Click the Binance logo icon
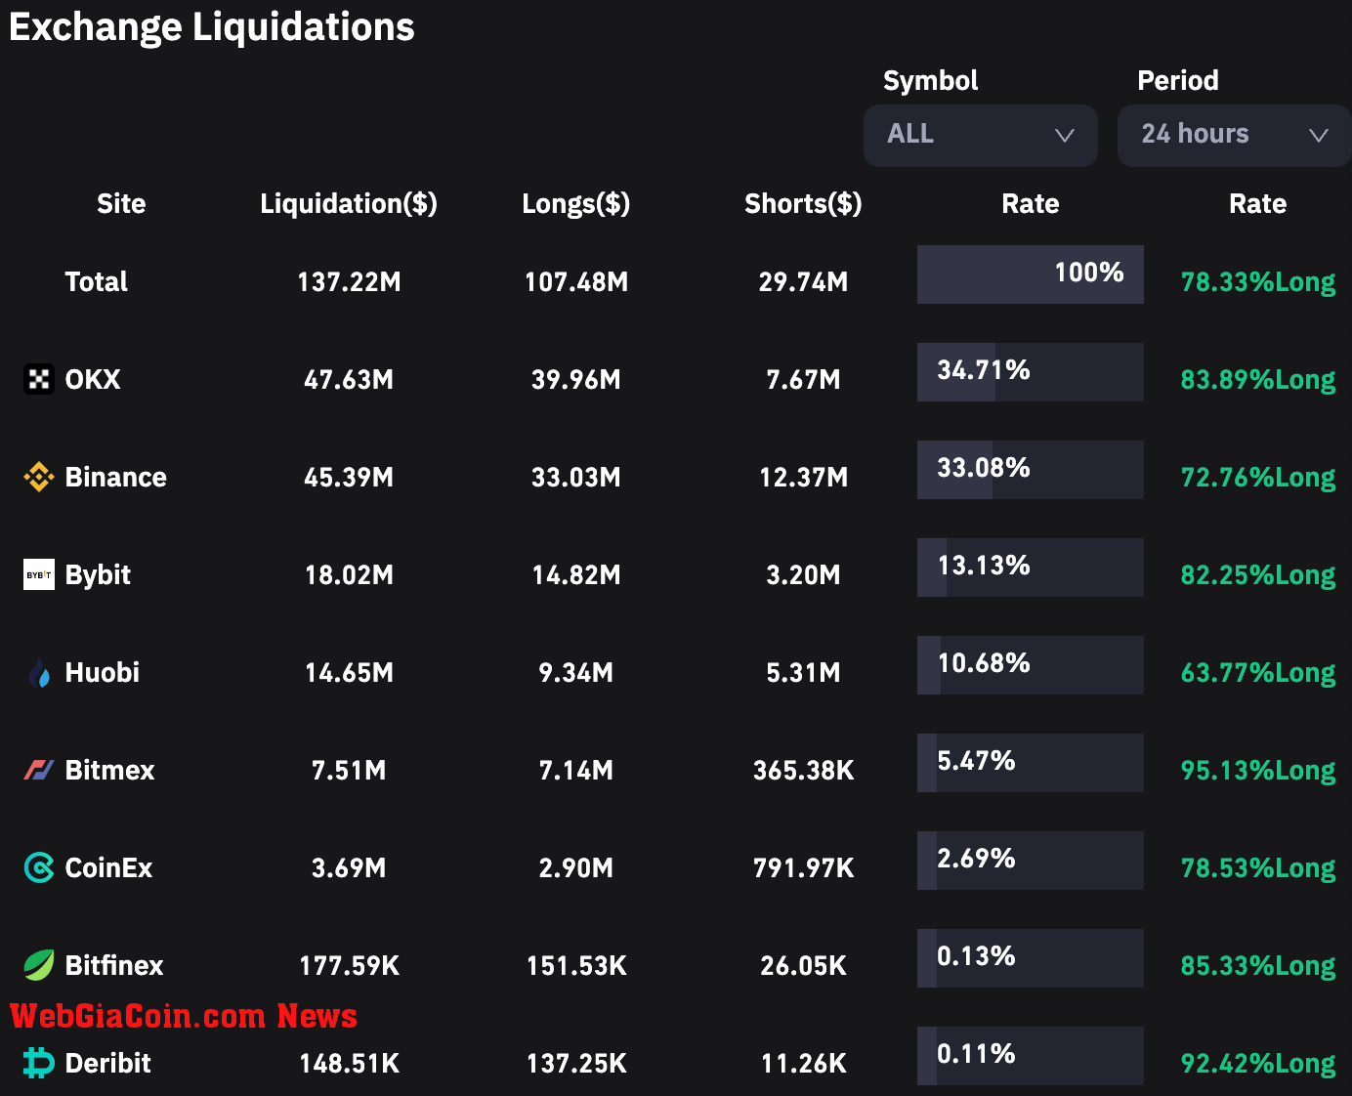This screenshot has width=1352, height=1096. point(39,477)
